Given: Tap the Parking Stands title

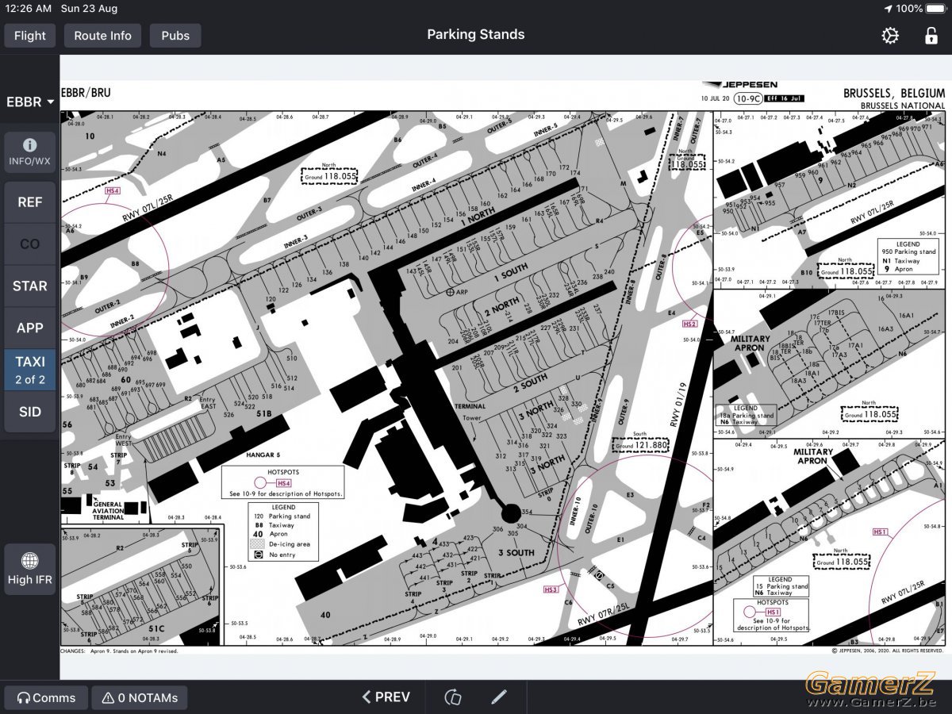Looking at the screenshot, I should (476, 34).
